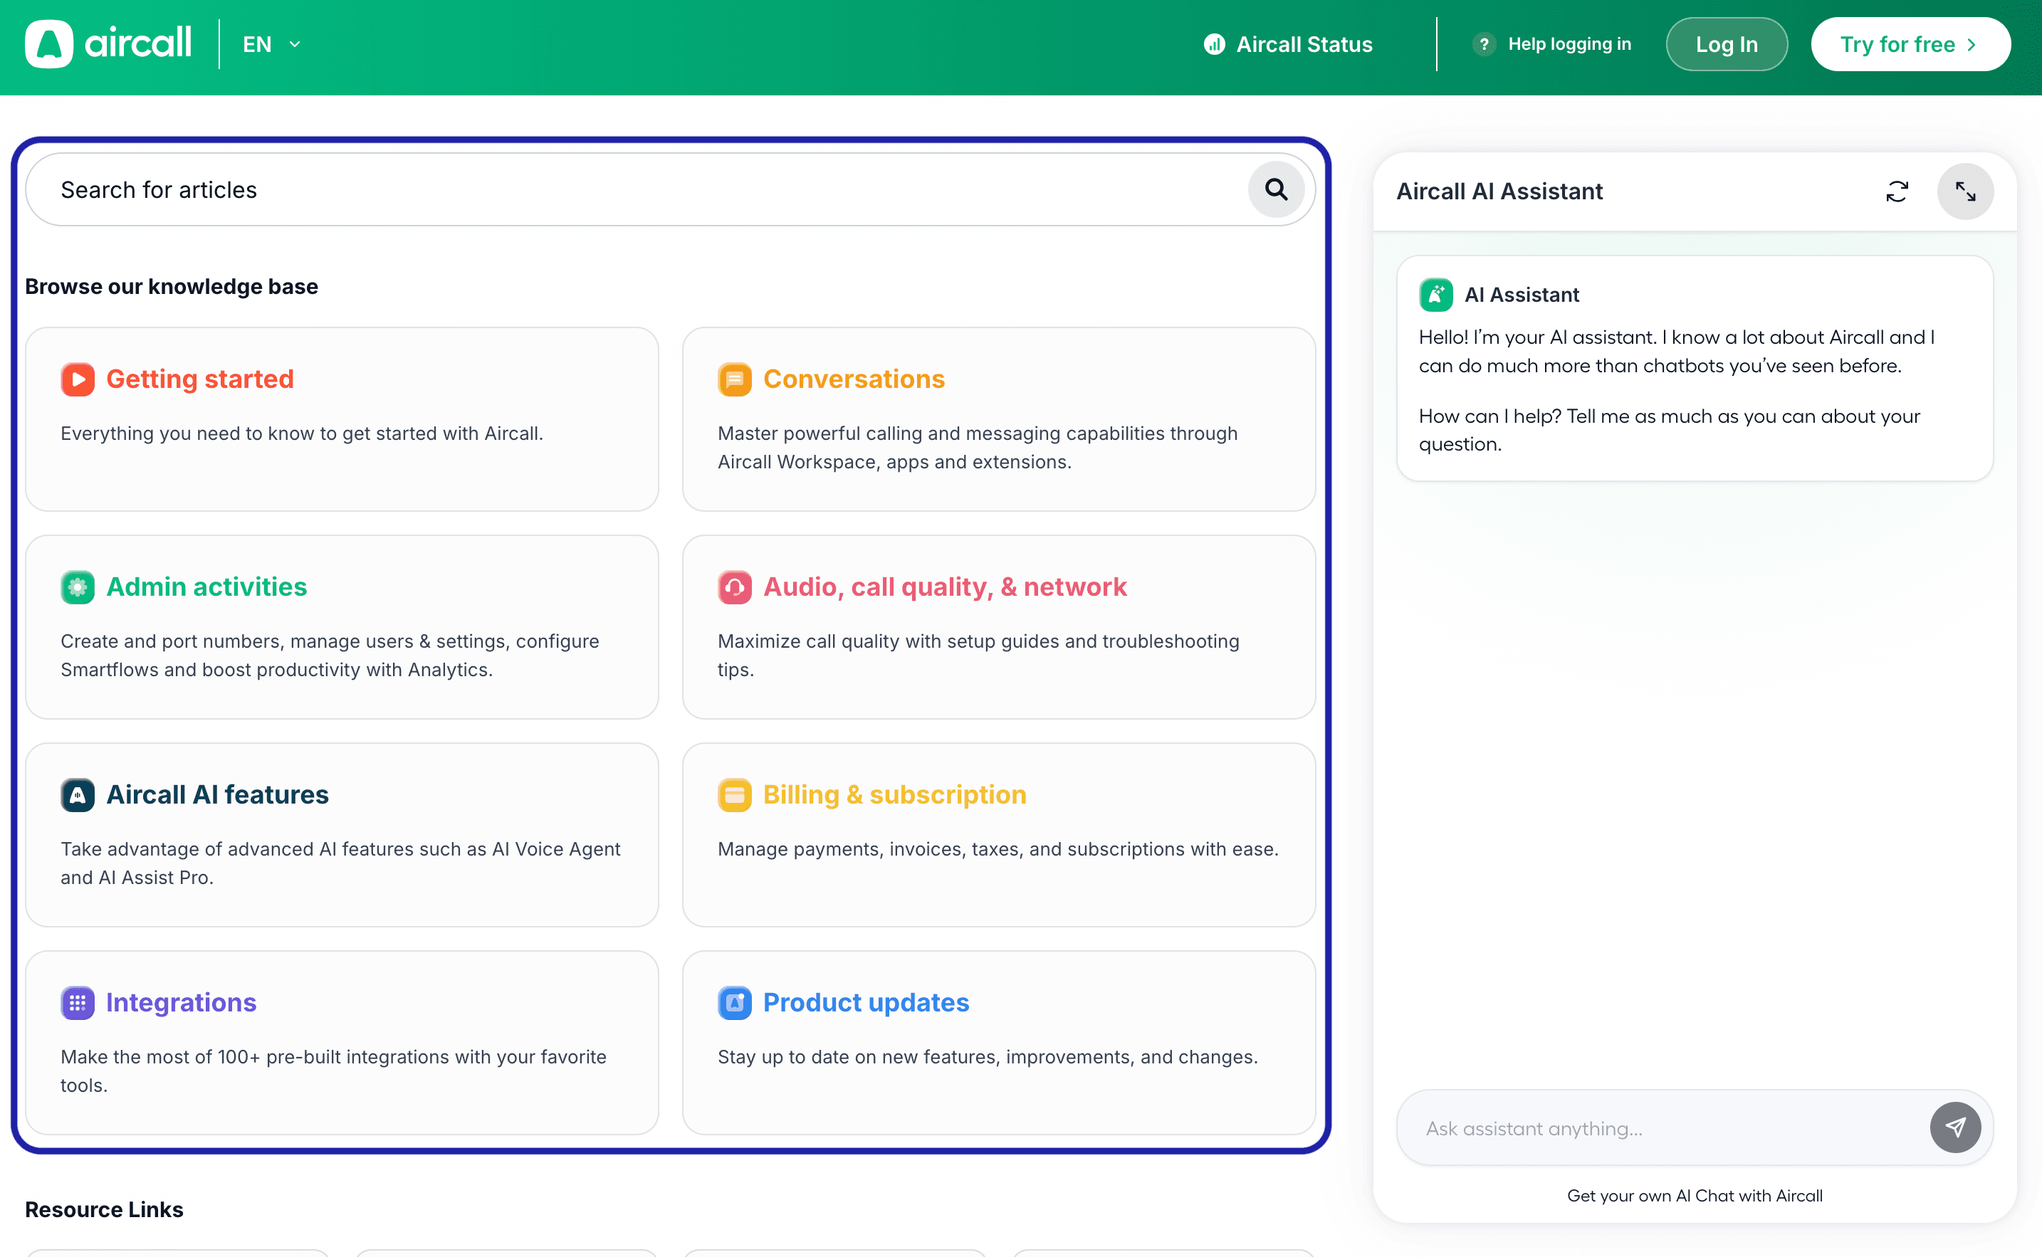
Task: Refresh the AI Assistant conversation
Action: coord(1897,191)
